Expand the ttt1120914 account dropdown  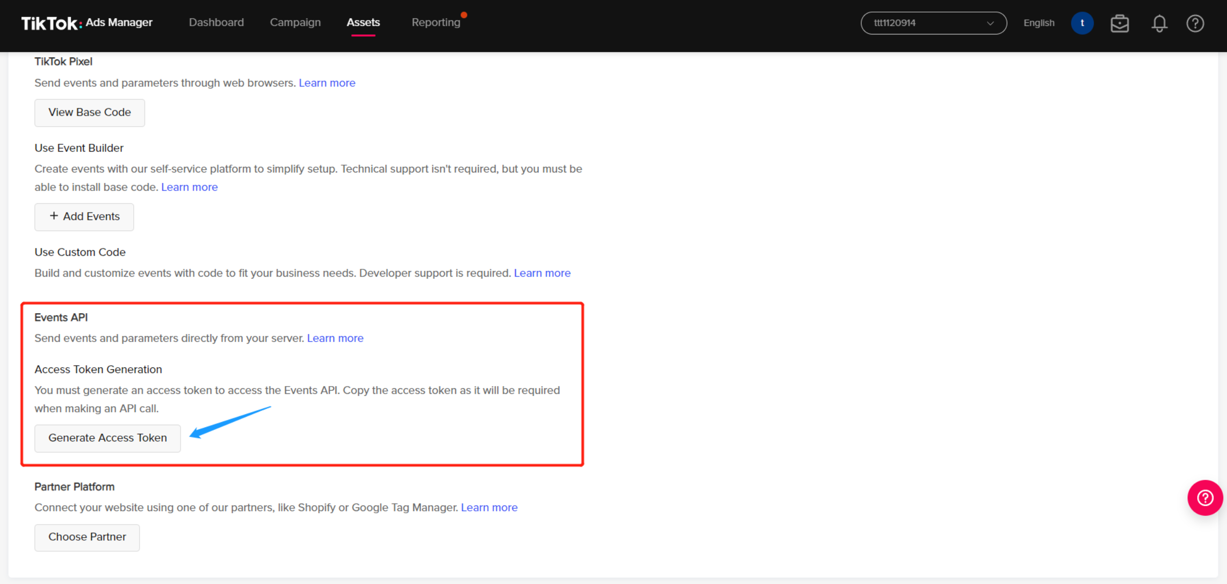click(933, 23)
